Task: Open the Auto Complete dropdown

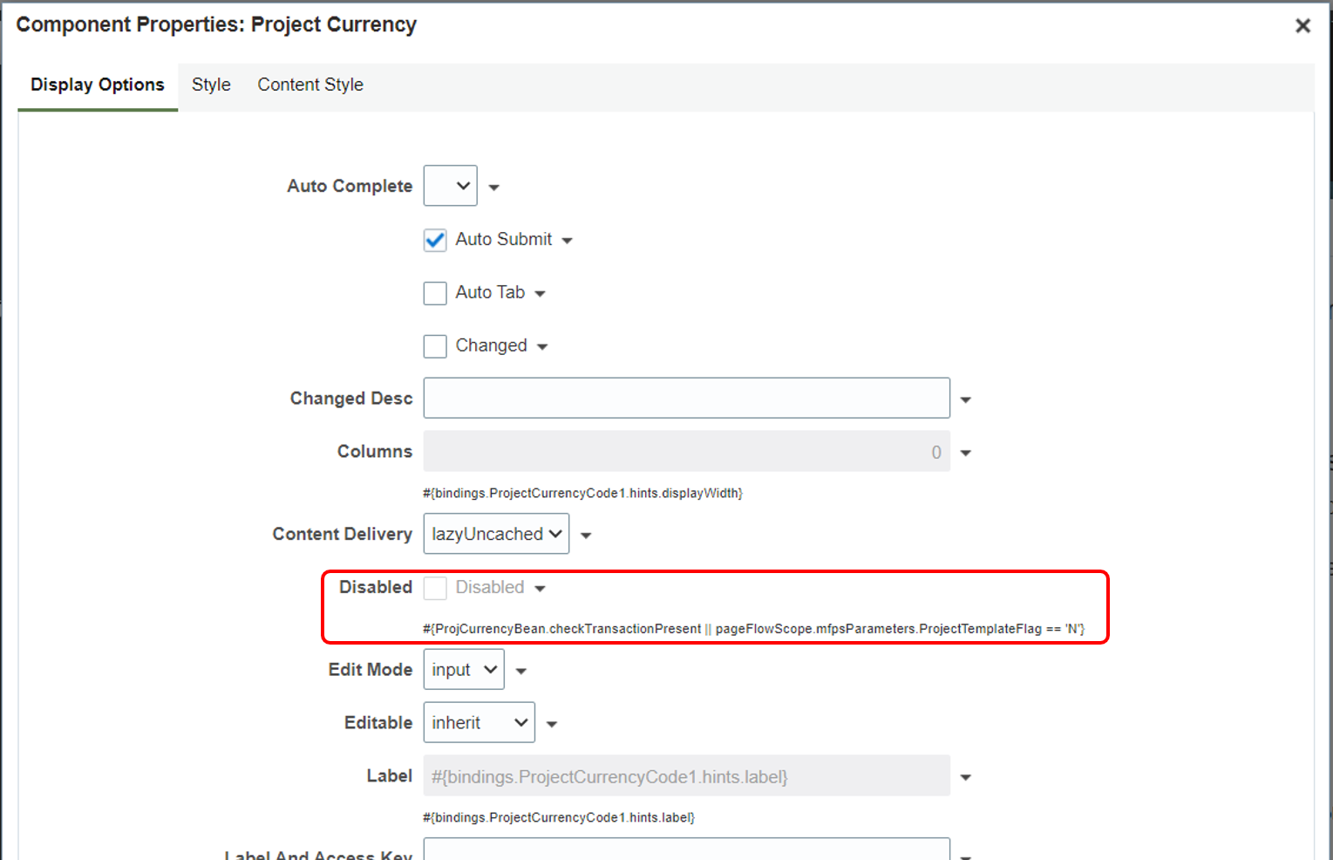Action: tap(451, 186)
